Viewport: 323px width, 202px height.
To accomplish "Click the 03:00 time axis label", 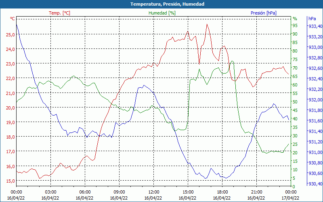I will 50,192.
